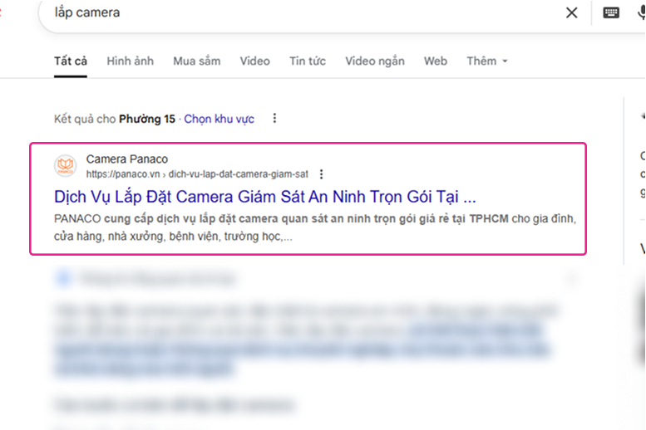Open Dịch Vụ Lắp Đặt Camera result title
The height and width of the screenshot is (430, 646).
(264, 198)
